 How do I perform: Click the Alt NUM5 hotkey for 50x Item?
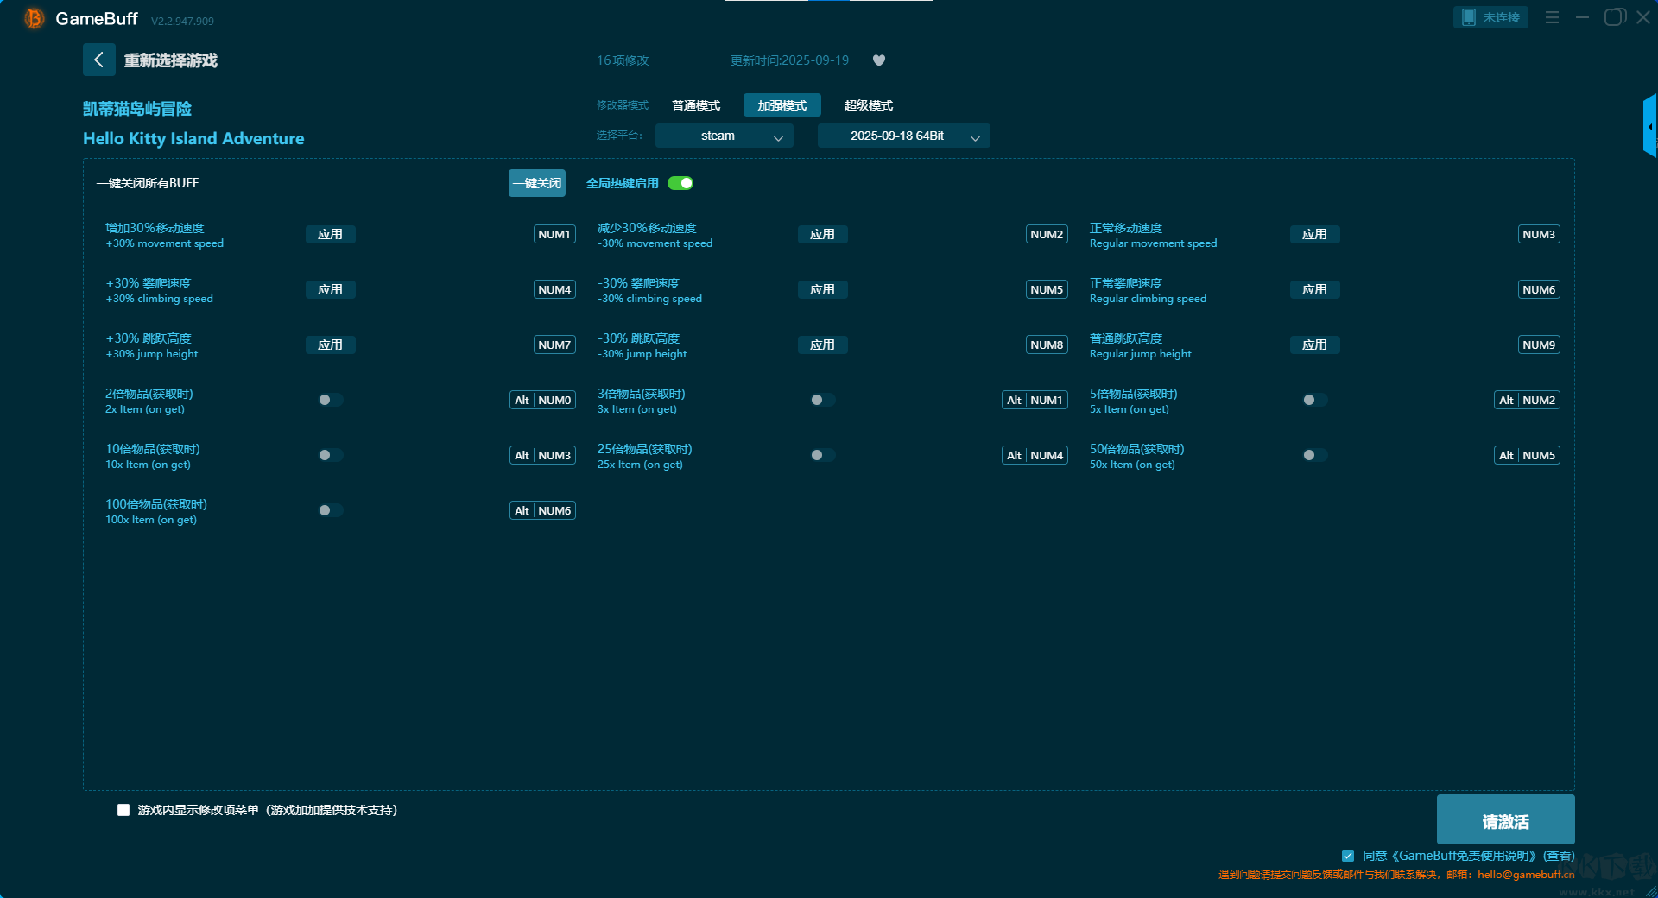1527,455
